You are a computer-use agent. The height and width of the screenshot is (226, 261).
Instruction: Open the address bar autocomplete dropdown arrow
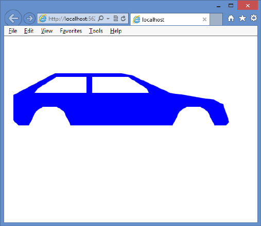coord(108,19)
